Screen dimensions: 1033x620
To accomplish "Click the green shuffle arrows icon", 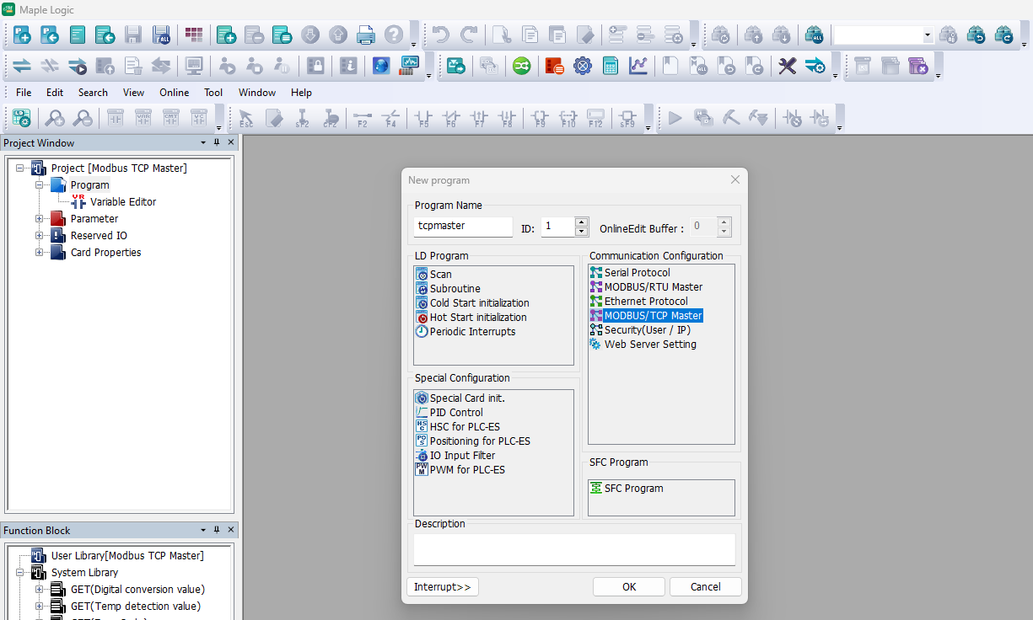I will point(522,66).
